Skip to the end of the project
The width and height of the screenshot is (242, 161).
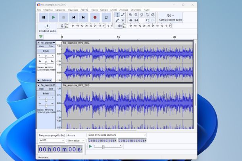point(83,17)
